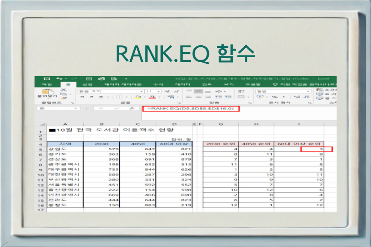This screenshot has height=247, width=371.
Task: Open the 글꼴 group dialog launcher
Action: [x=179, y=103]
